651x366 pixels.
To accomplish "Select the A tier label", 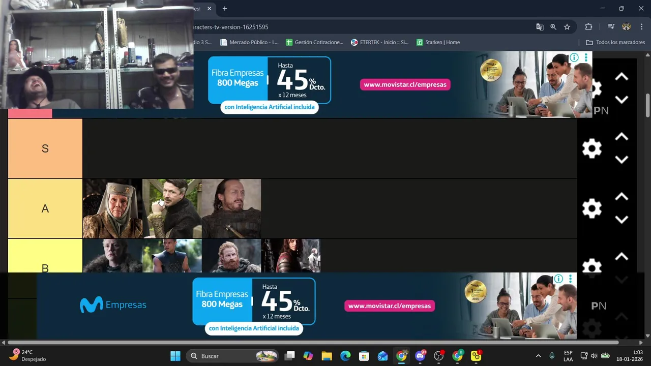I will [x=45, y=208].
